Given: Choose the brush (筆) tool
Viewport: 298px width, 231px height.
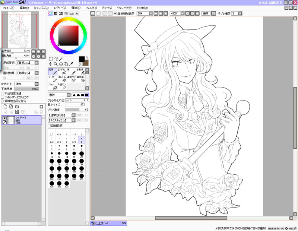Looking at the screenshot, I should click(71, 72).
